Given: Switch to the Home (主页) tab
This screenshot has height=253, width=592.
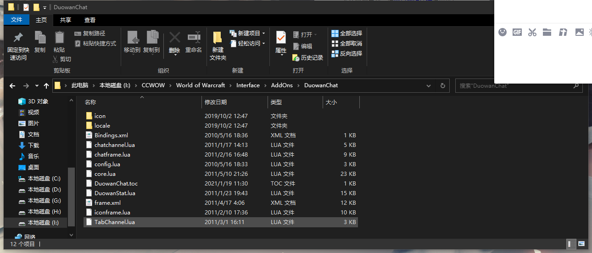Looking at the screenshot, I should coord(41,20).
